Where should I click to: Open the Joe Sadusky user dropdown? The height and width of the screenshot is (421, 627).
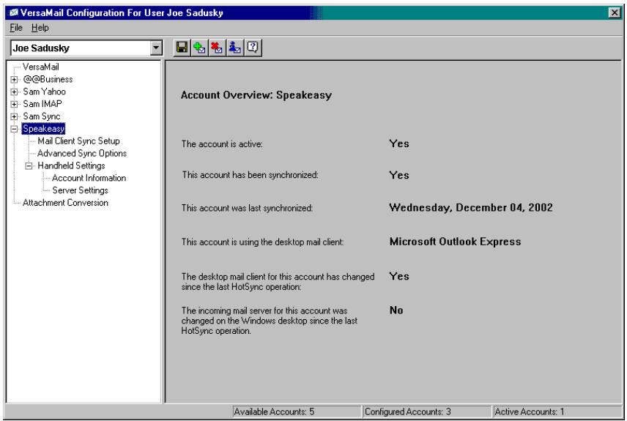[x=156, y=48]
